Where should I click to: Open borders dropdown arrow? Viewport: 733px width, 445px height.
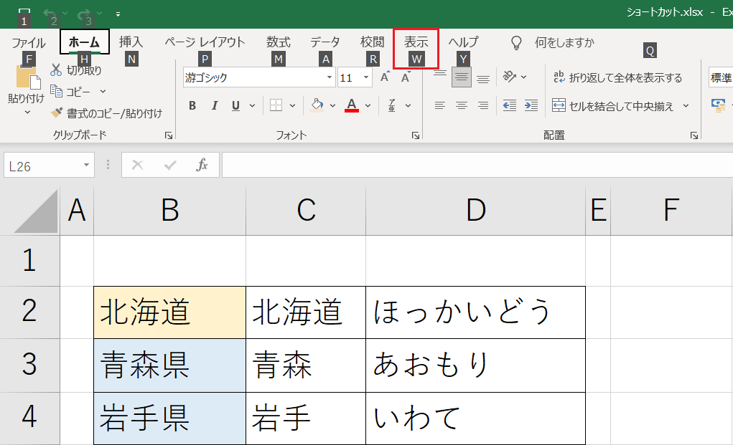[x=292, y=106]
